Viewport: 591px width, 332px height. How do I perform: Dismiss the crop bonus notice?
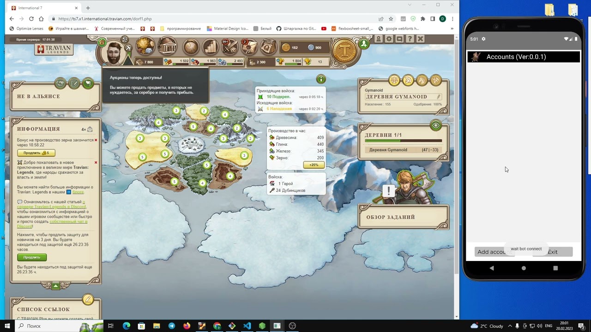pos(96,140)
